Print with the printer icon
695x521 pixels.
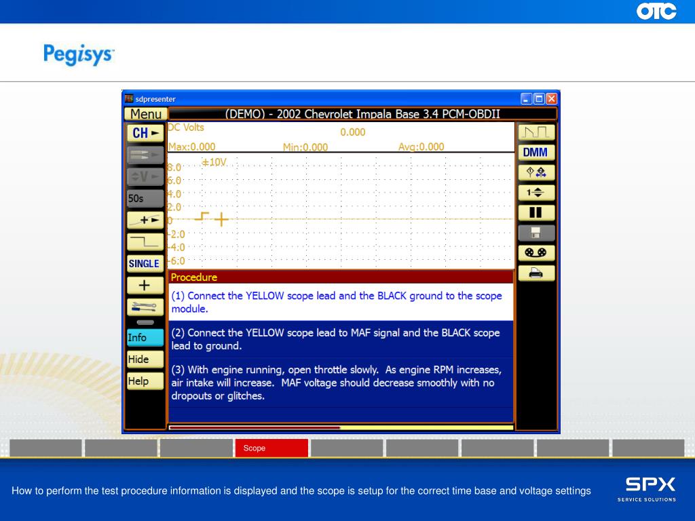(x=536, y=273)
